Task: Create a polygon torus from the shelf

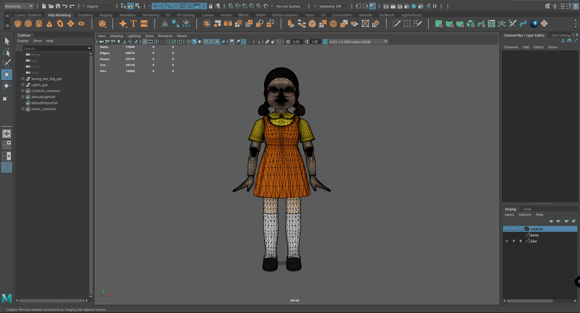Action: [x=60, y=24]
